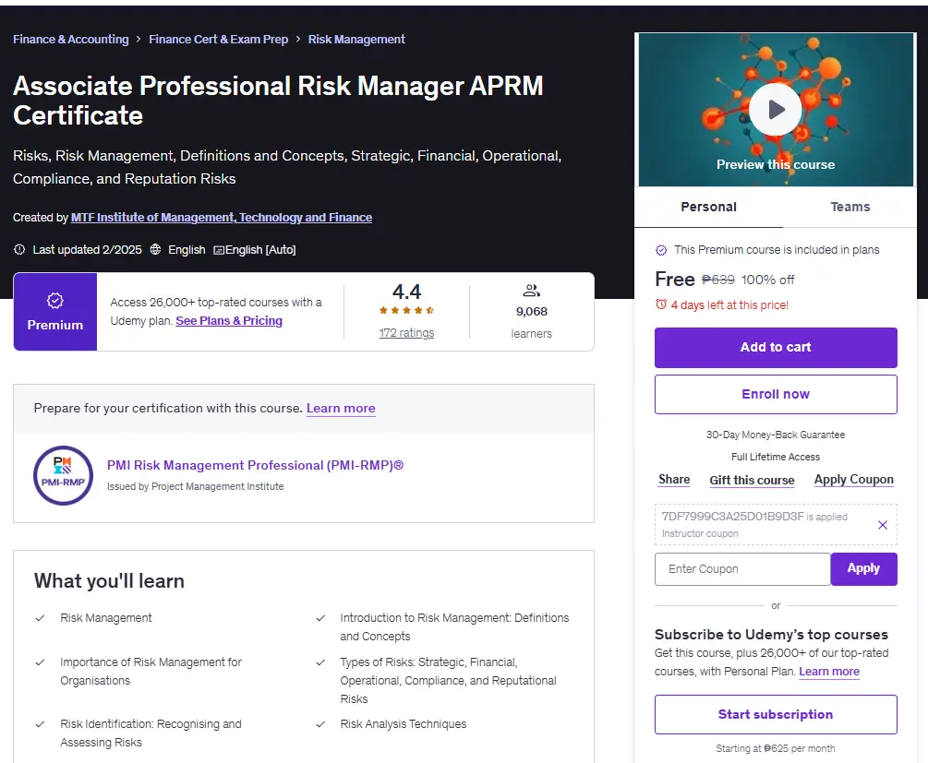Click Learn more about certification prep
Screen dimensions: 928x763
click(341, 408)
